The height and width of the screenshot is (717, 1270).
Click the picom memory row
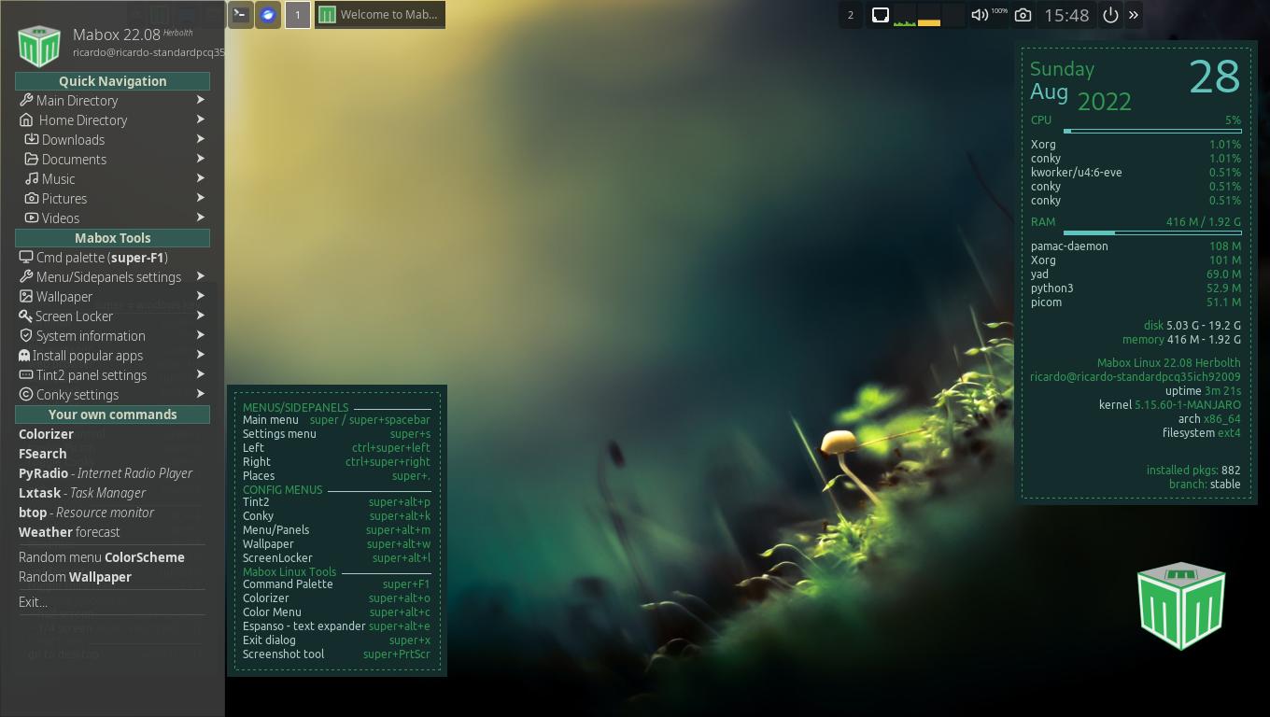click(1136, 302)
